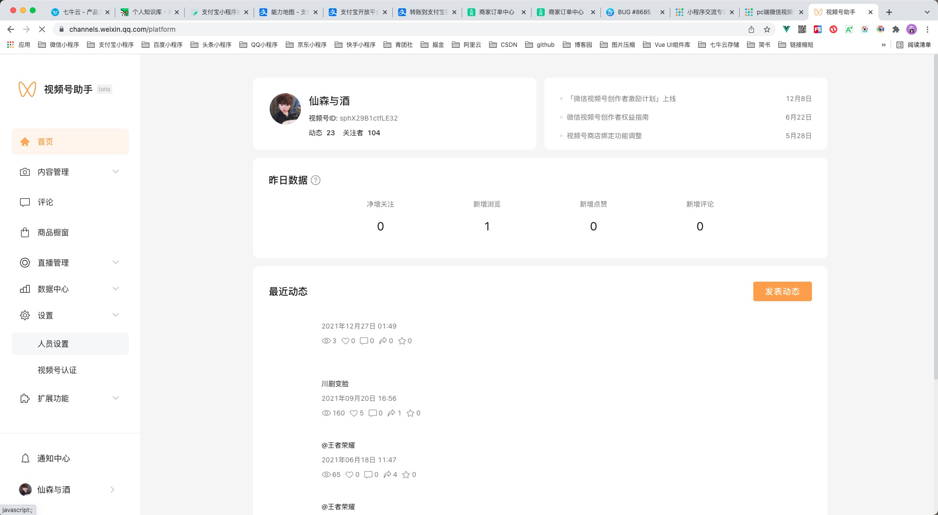Click the address bar URL field
The height and width of the screenshot is (515, 938).
tap(401, 29)
